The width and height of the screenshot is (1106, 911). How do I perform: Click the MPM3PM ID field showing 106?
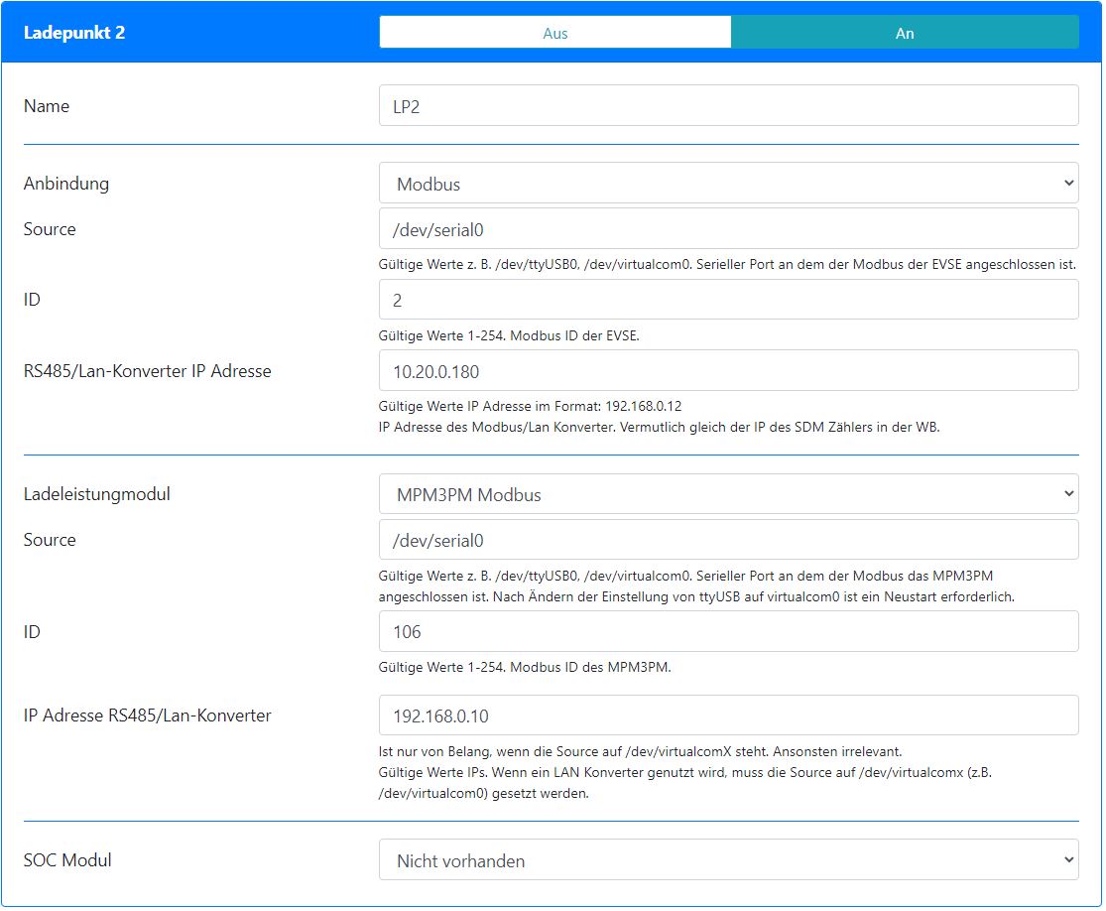[728, 632]
